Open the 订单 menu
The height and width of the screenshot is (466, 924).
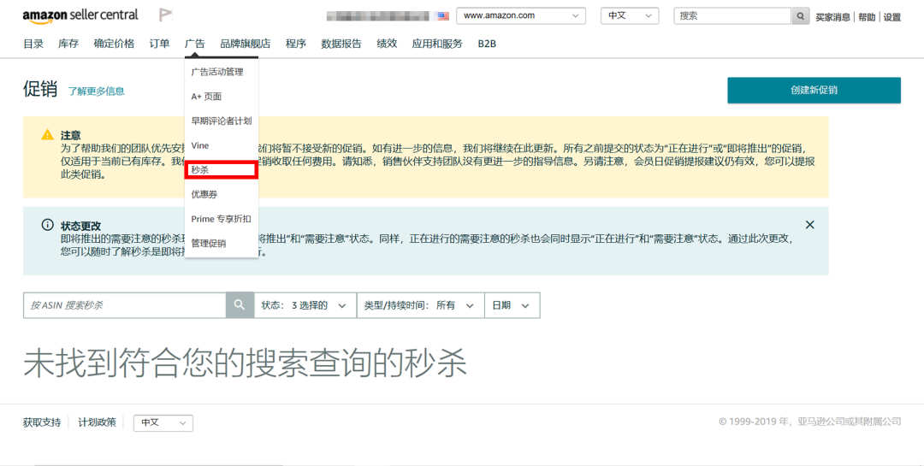(159, 44)
